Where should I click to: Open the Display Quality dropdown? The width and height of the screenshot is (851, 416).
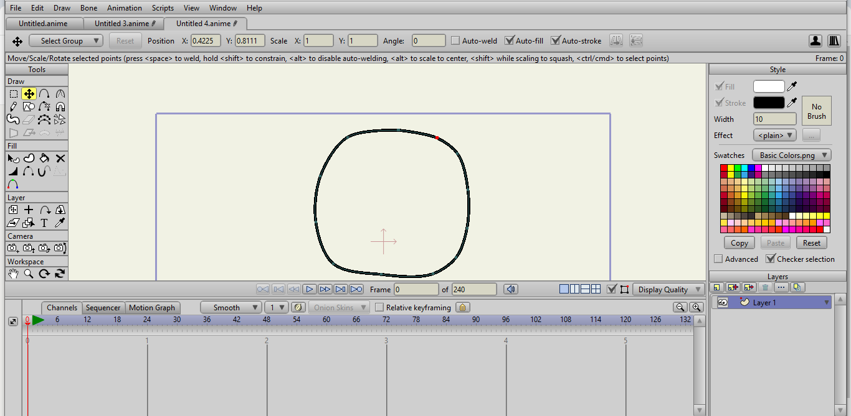click(x=668, y=289)
